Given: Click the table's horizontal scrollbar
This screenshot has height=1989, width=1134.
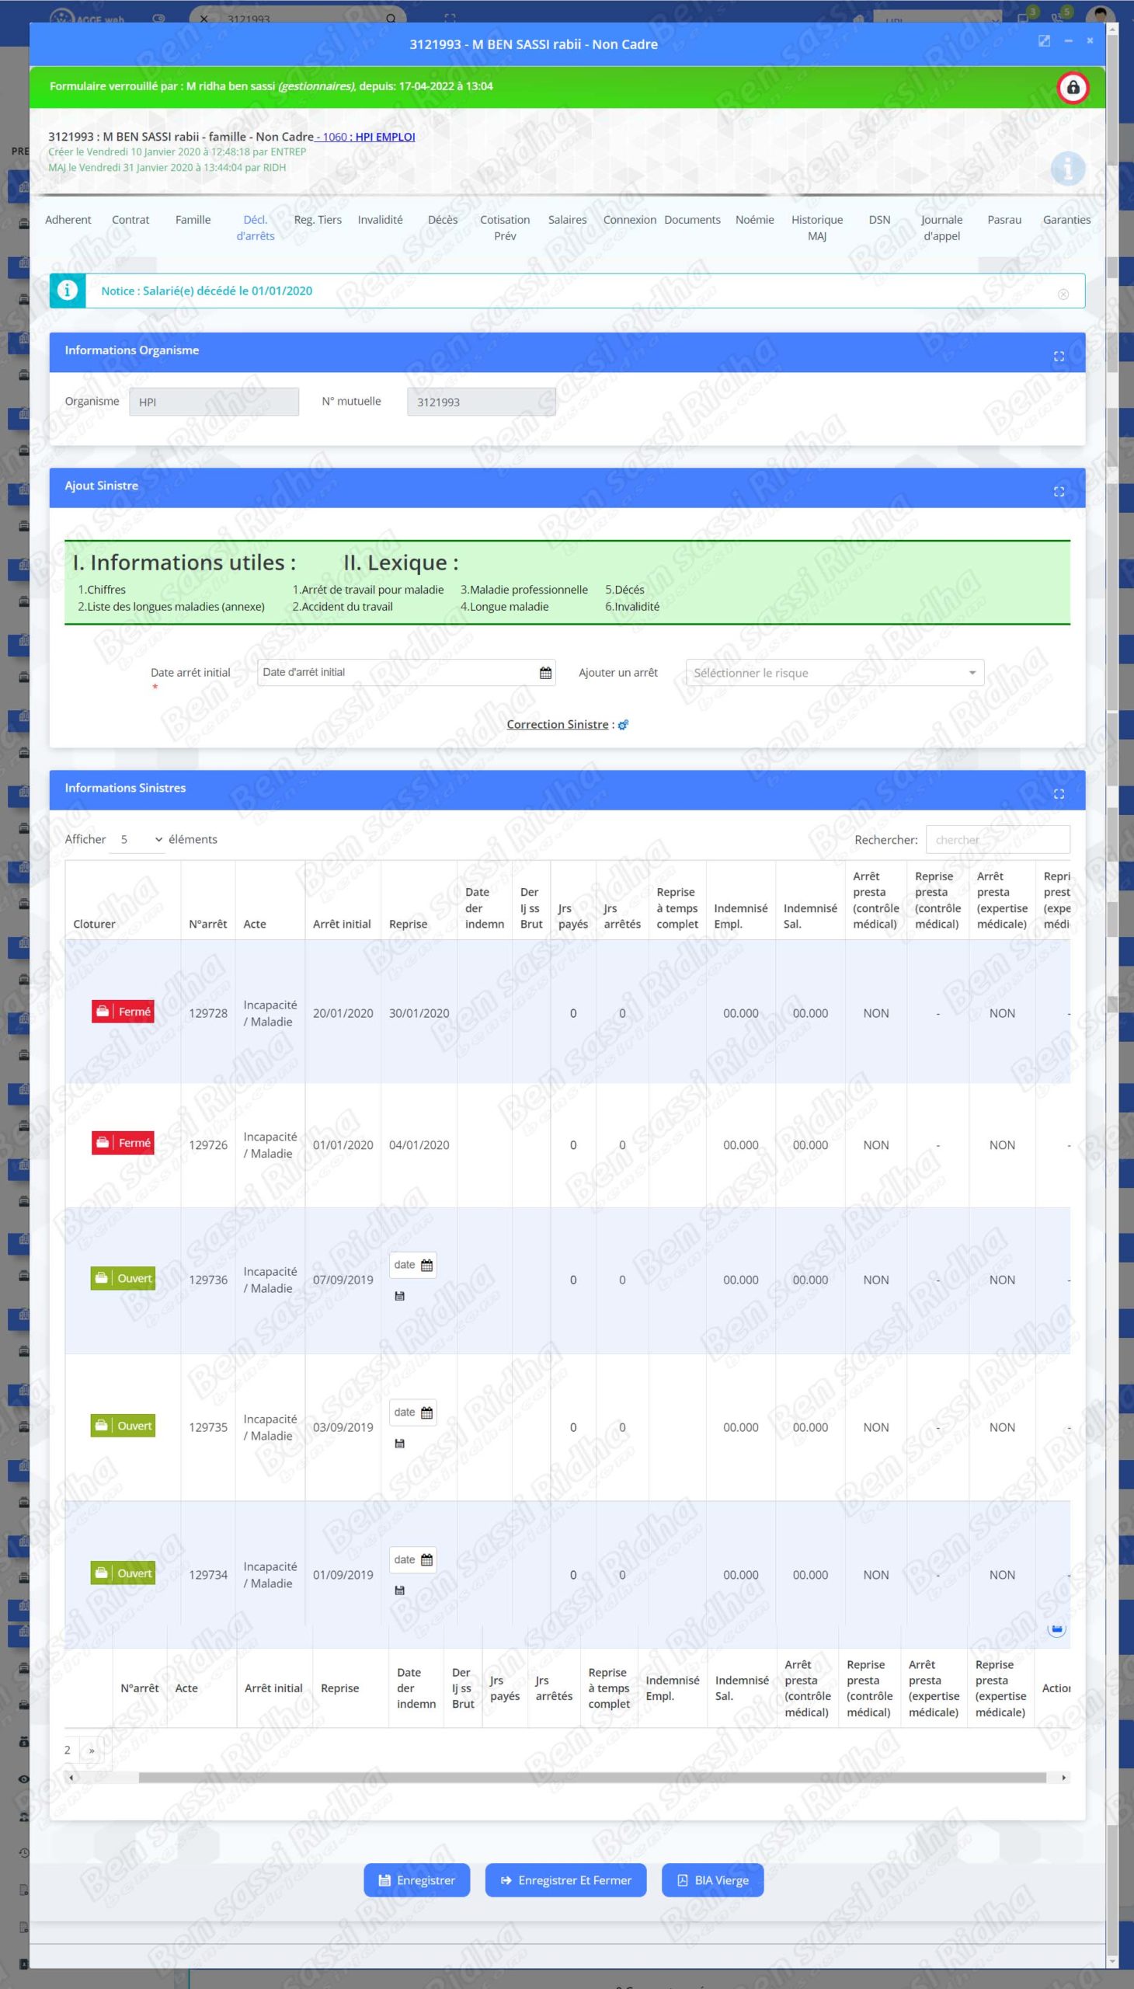Looking at the screenshot, I should [592, 1777].
